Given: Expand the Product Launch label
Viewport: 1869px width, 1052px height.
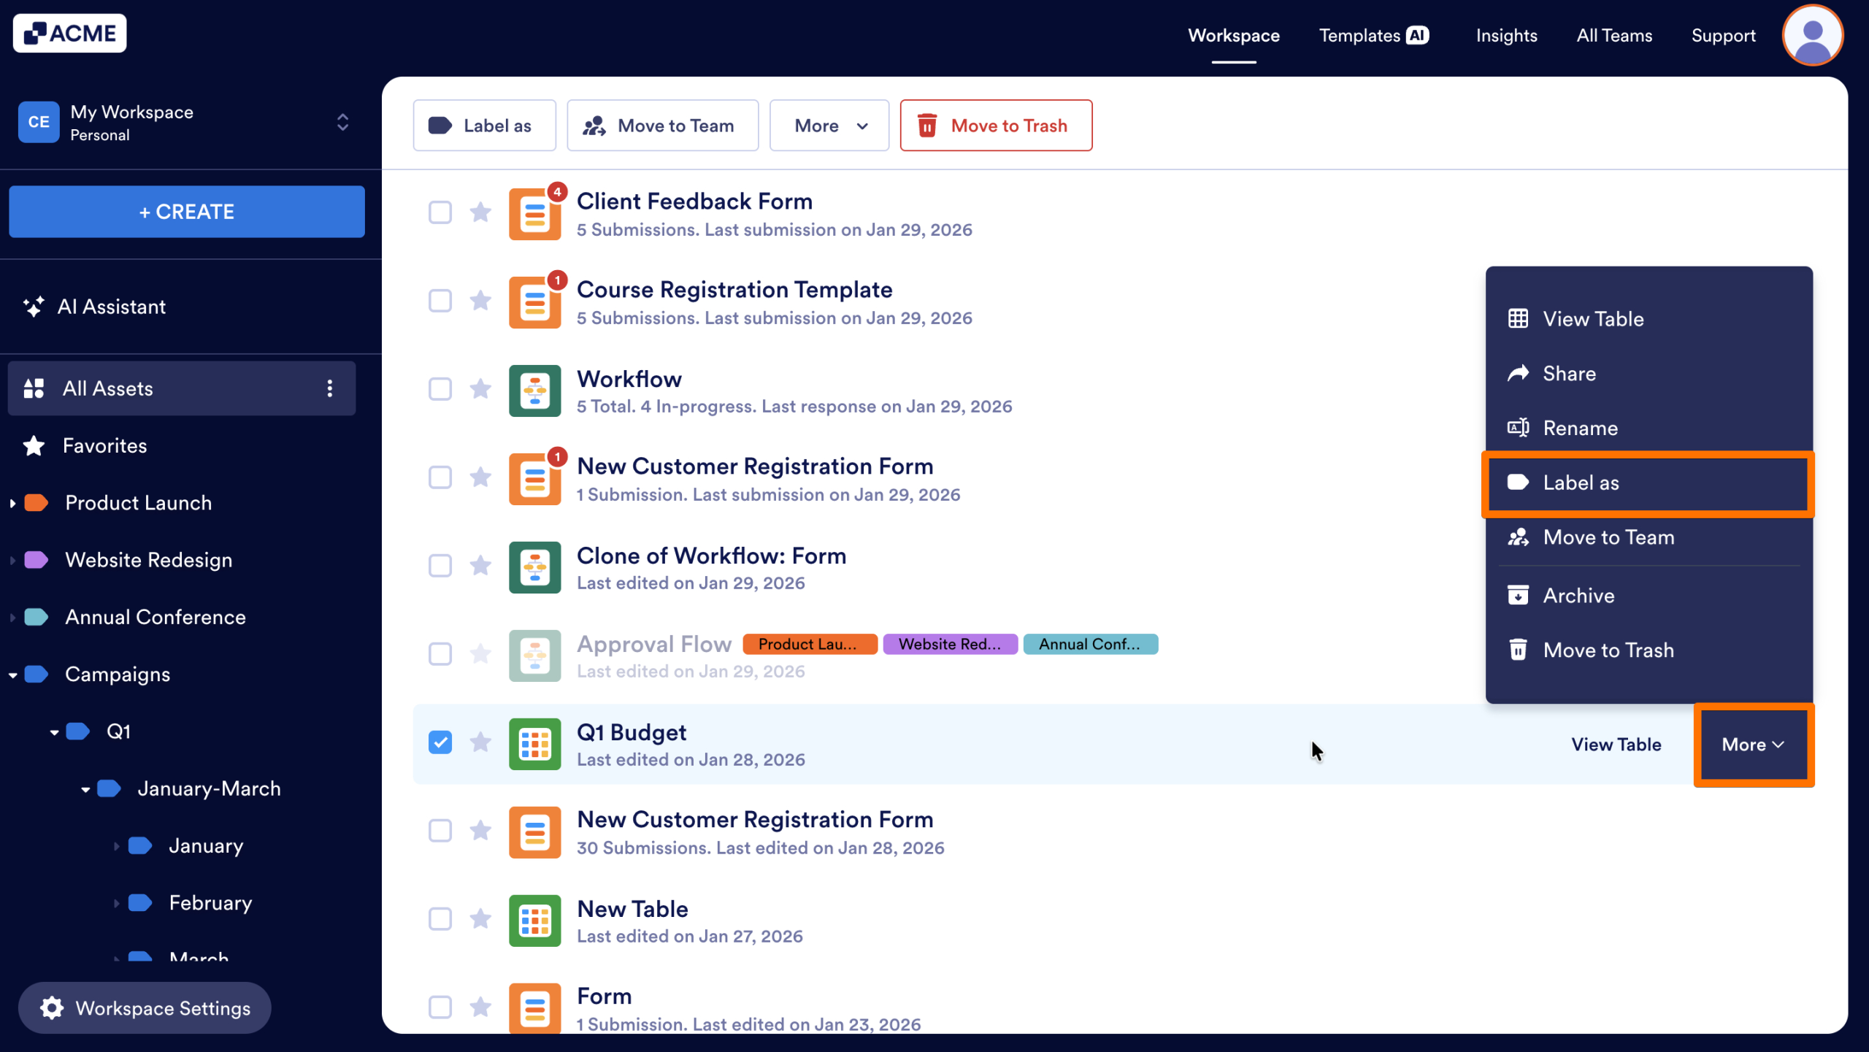Looking at the screenshot, I should pyautogui.click(x=13, y=503).
